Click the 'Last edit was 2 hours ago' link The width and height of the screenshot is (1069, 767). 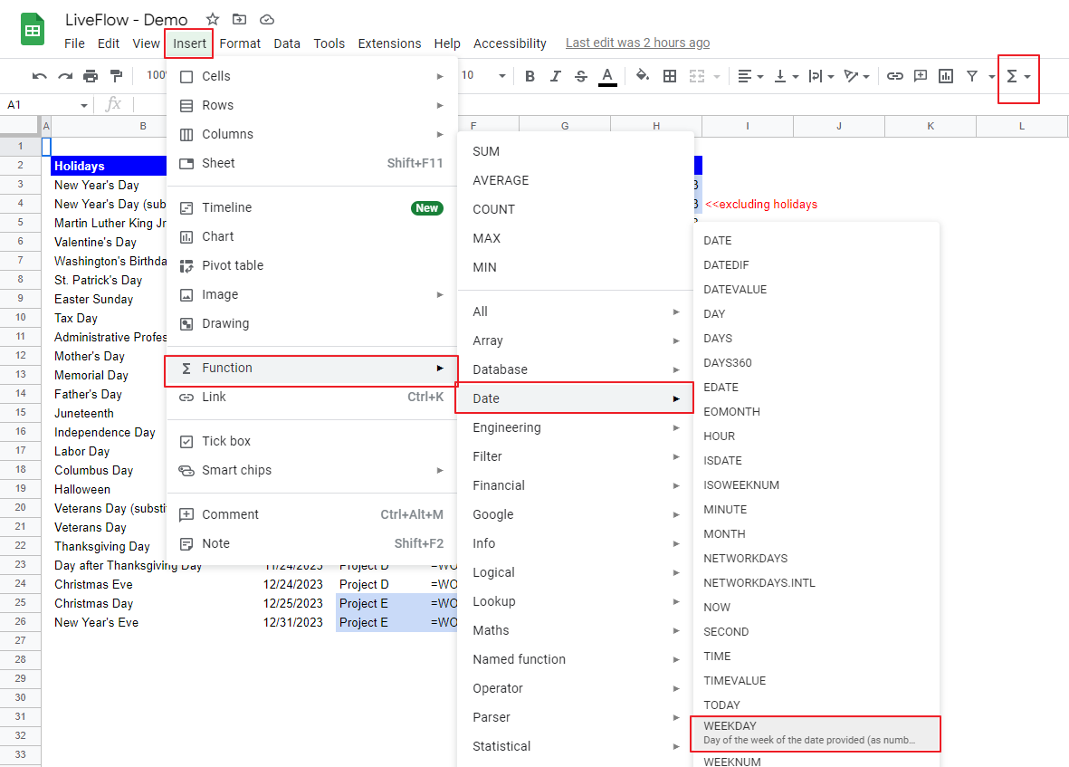click(x=637, y=43)
